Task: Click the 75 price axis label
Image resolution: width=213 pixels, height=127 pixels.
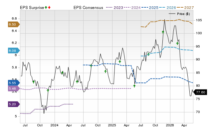Action: [x=198, y=99]
